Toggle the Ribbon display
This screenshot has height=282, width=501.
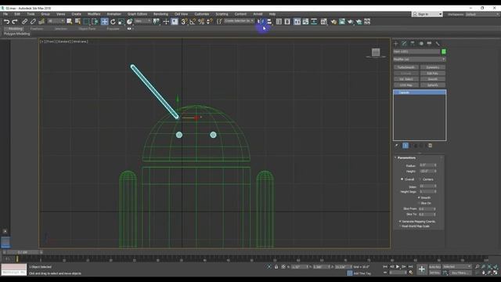tap(297, 21)
